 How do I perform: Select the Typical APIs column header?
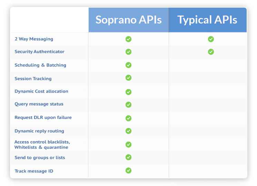208,20
